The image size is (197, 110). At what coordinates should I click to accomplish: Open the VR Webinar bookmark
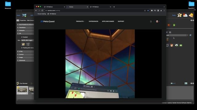tap(52, 14)
